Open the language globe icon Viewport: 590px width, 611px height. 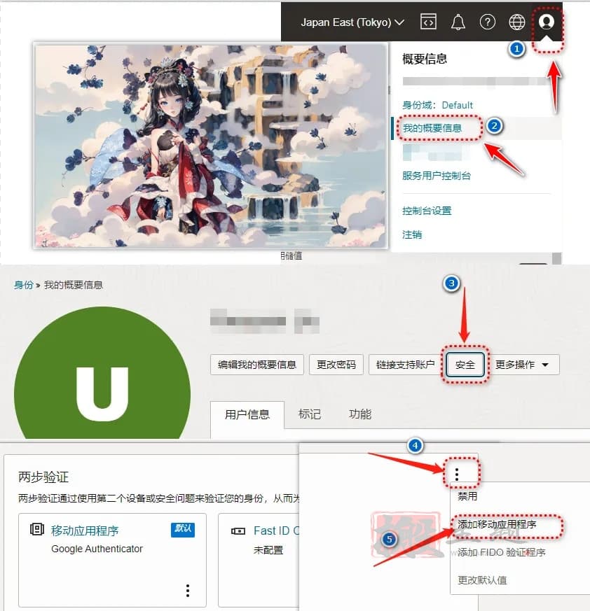click(517, 22)
